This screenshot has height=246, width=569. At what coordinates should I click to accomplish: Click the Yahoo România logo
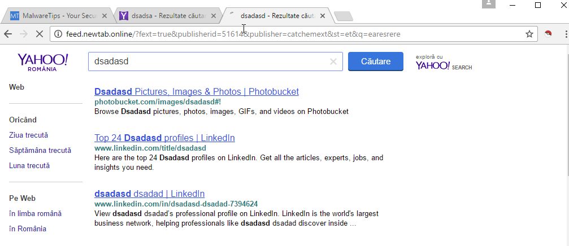coord(42,62)
